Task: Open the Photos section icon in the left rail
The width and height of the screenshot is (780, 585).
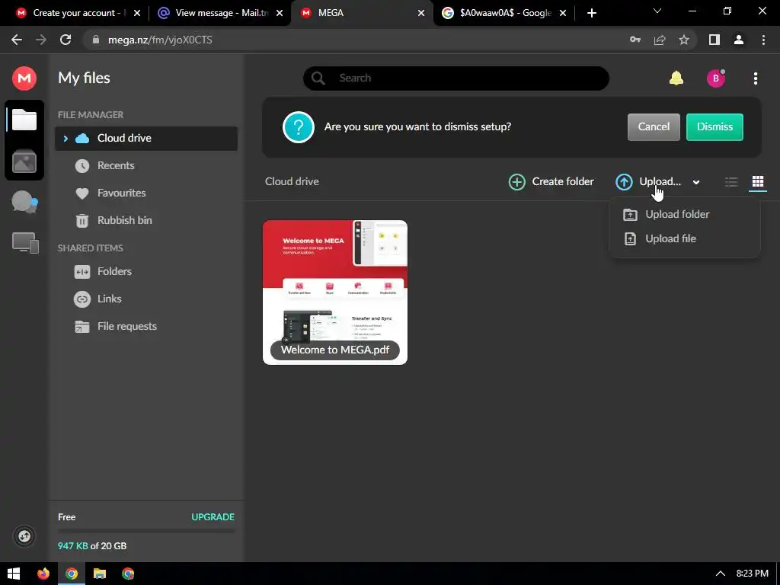Action: [x=24, y=161]
